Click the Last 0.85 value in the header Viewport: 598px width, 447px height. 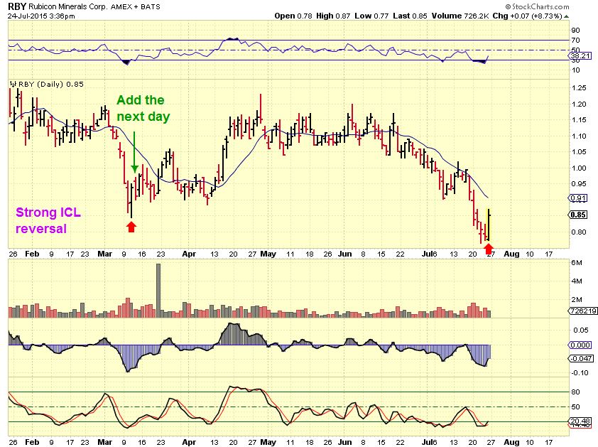[410, 16]
